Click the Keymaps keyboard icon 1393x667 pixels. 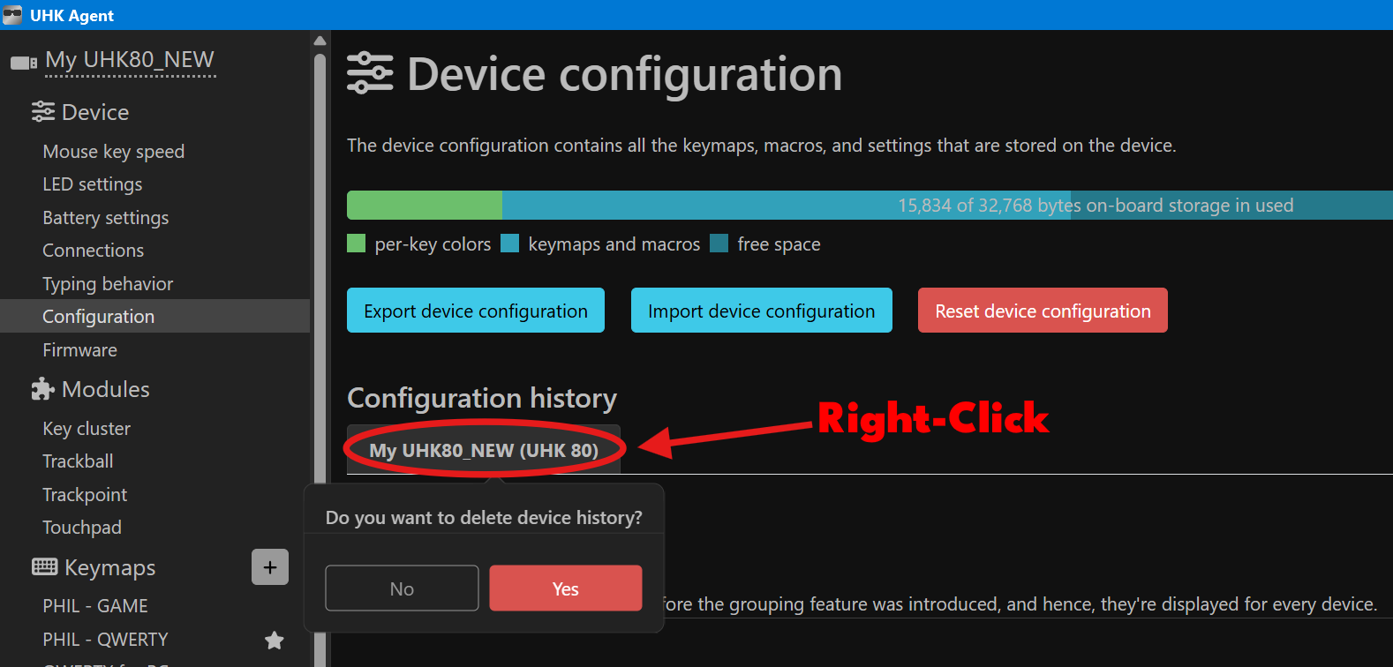(x=44, y=567)
